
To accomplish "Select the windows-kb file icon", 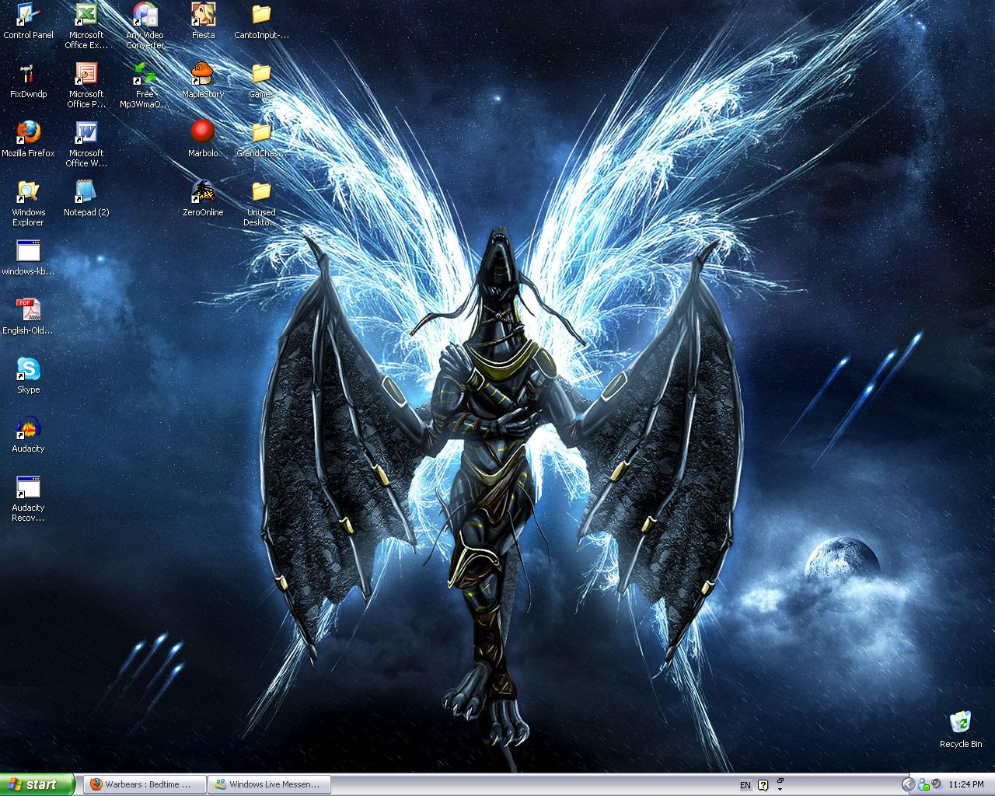I will [x=28, y=257].
